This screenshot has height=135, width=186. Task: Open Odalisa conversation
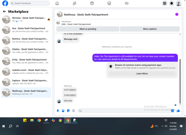[26, 51]
